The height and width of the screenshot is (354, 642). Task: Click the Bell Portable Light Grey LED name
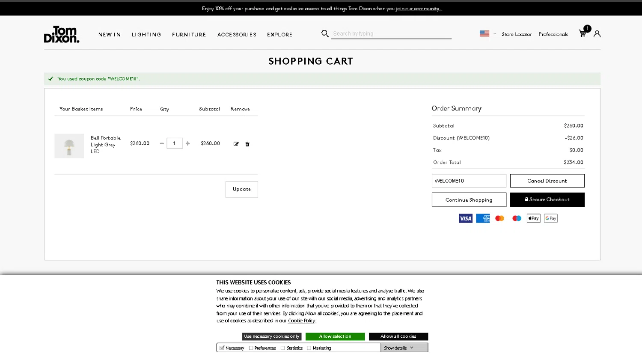(x=106, y=145)
